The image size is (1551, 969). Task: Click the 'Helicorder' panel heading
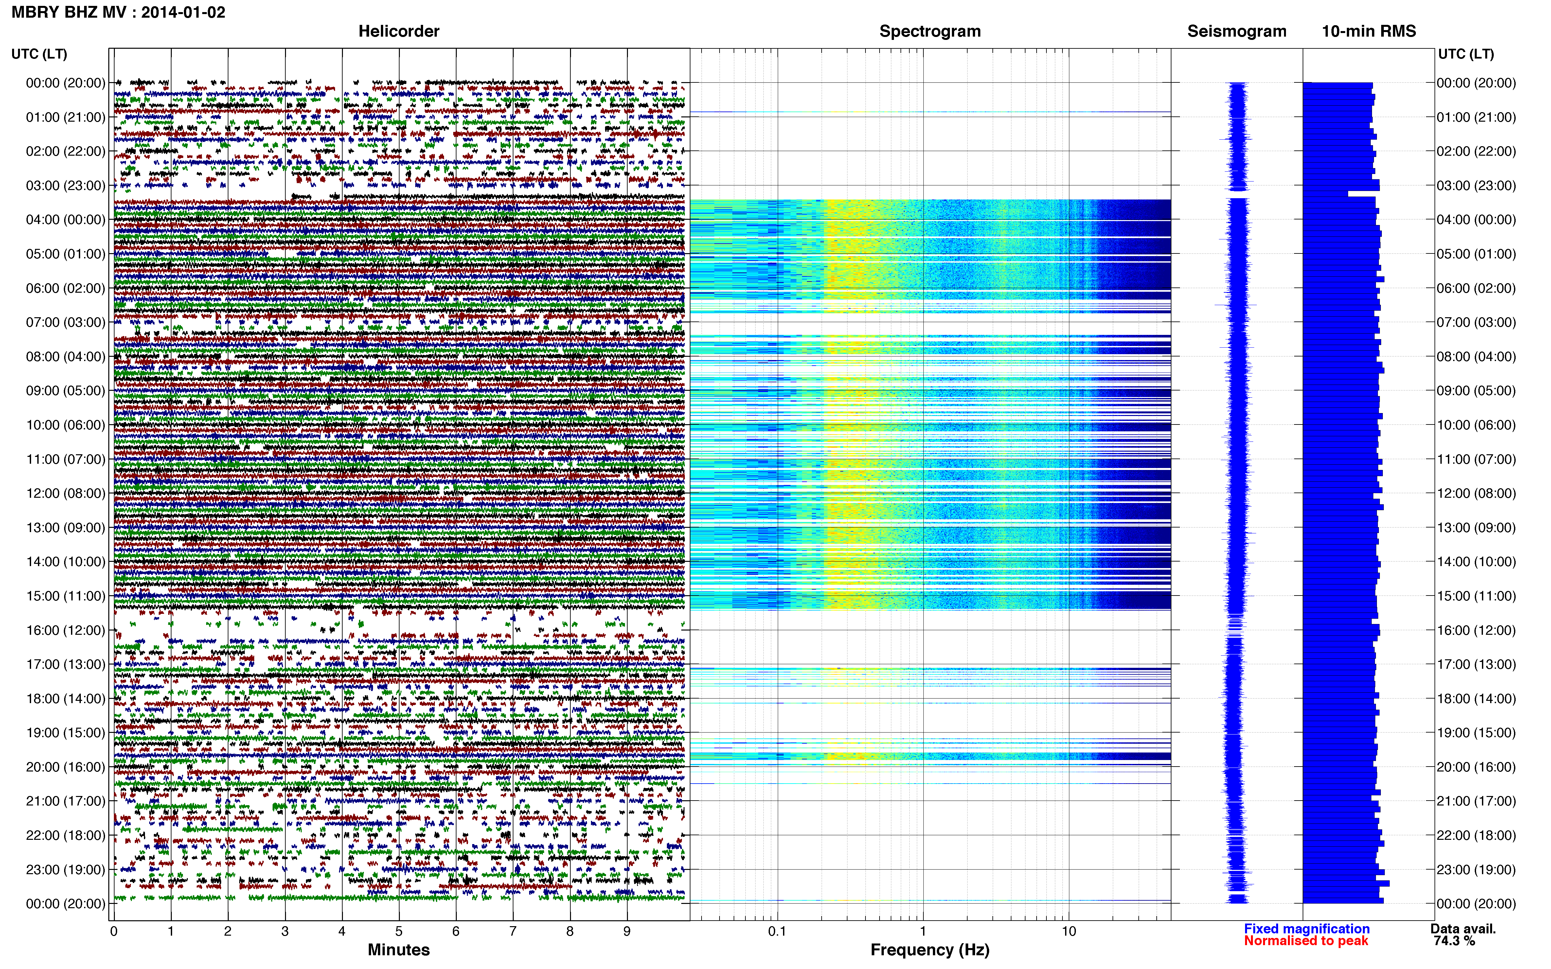pyautogui.click(x=399, y=31)
